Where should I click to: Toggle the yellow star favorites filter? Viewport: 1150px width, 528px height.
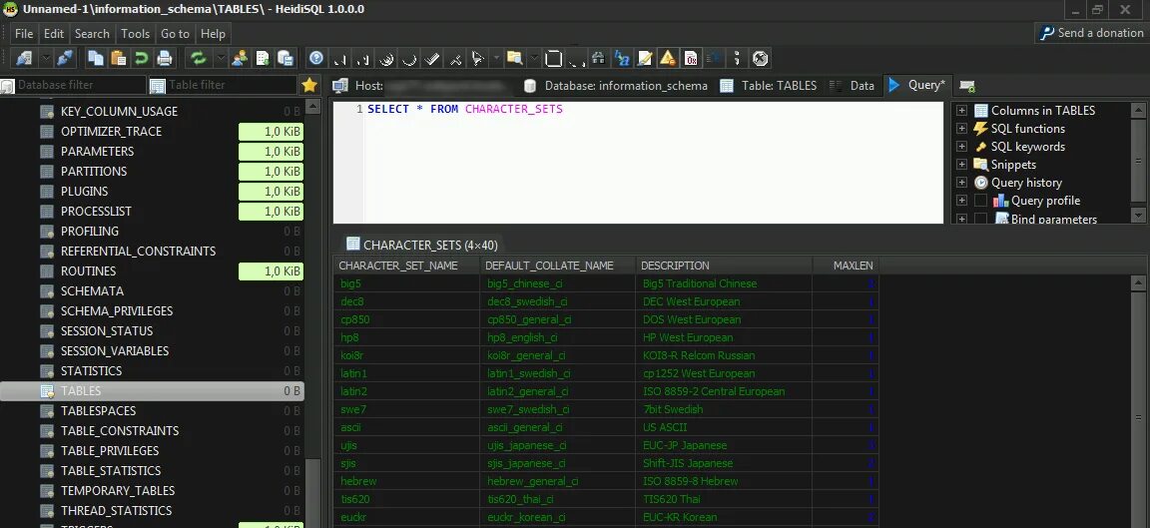click(309, 85)
